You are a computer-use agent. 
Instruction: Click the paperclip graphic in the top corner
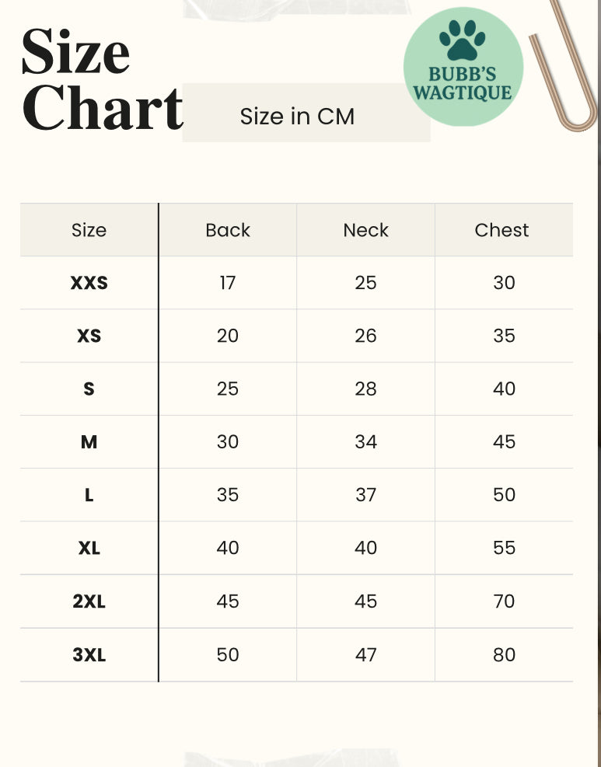coord(564,70)
